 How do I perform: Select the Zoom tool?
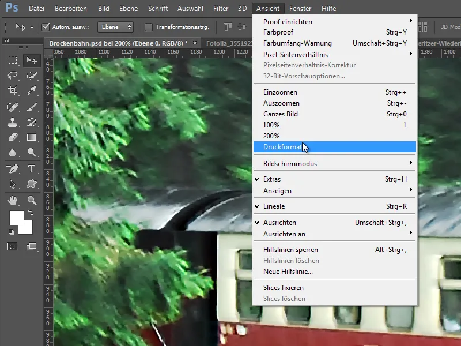click(32, 201)
